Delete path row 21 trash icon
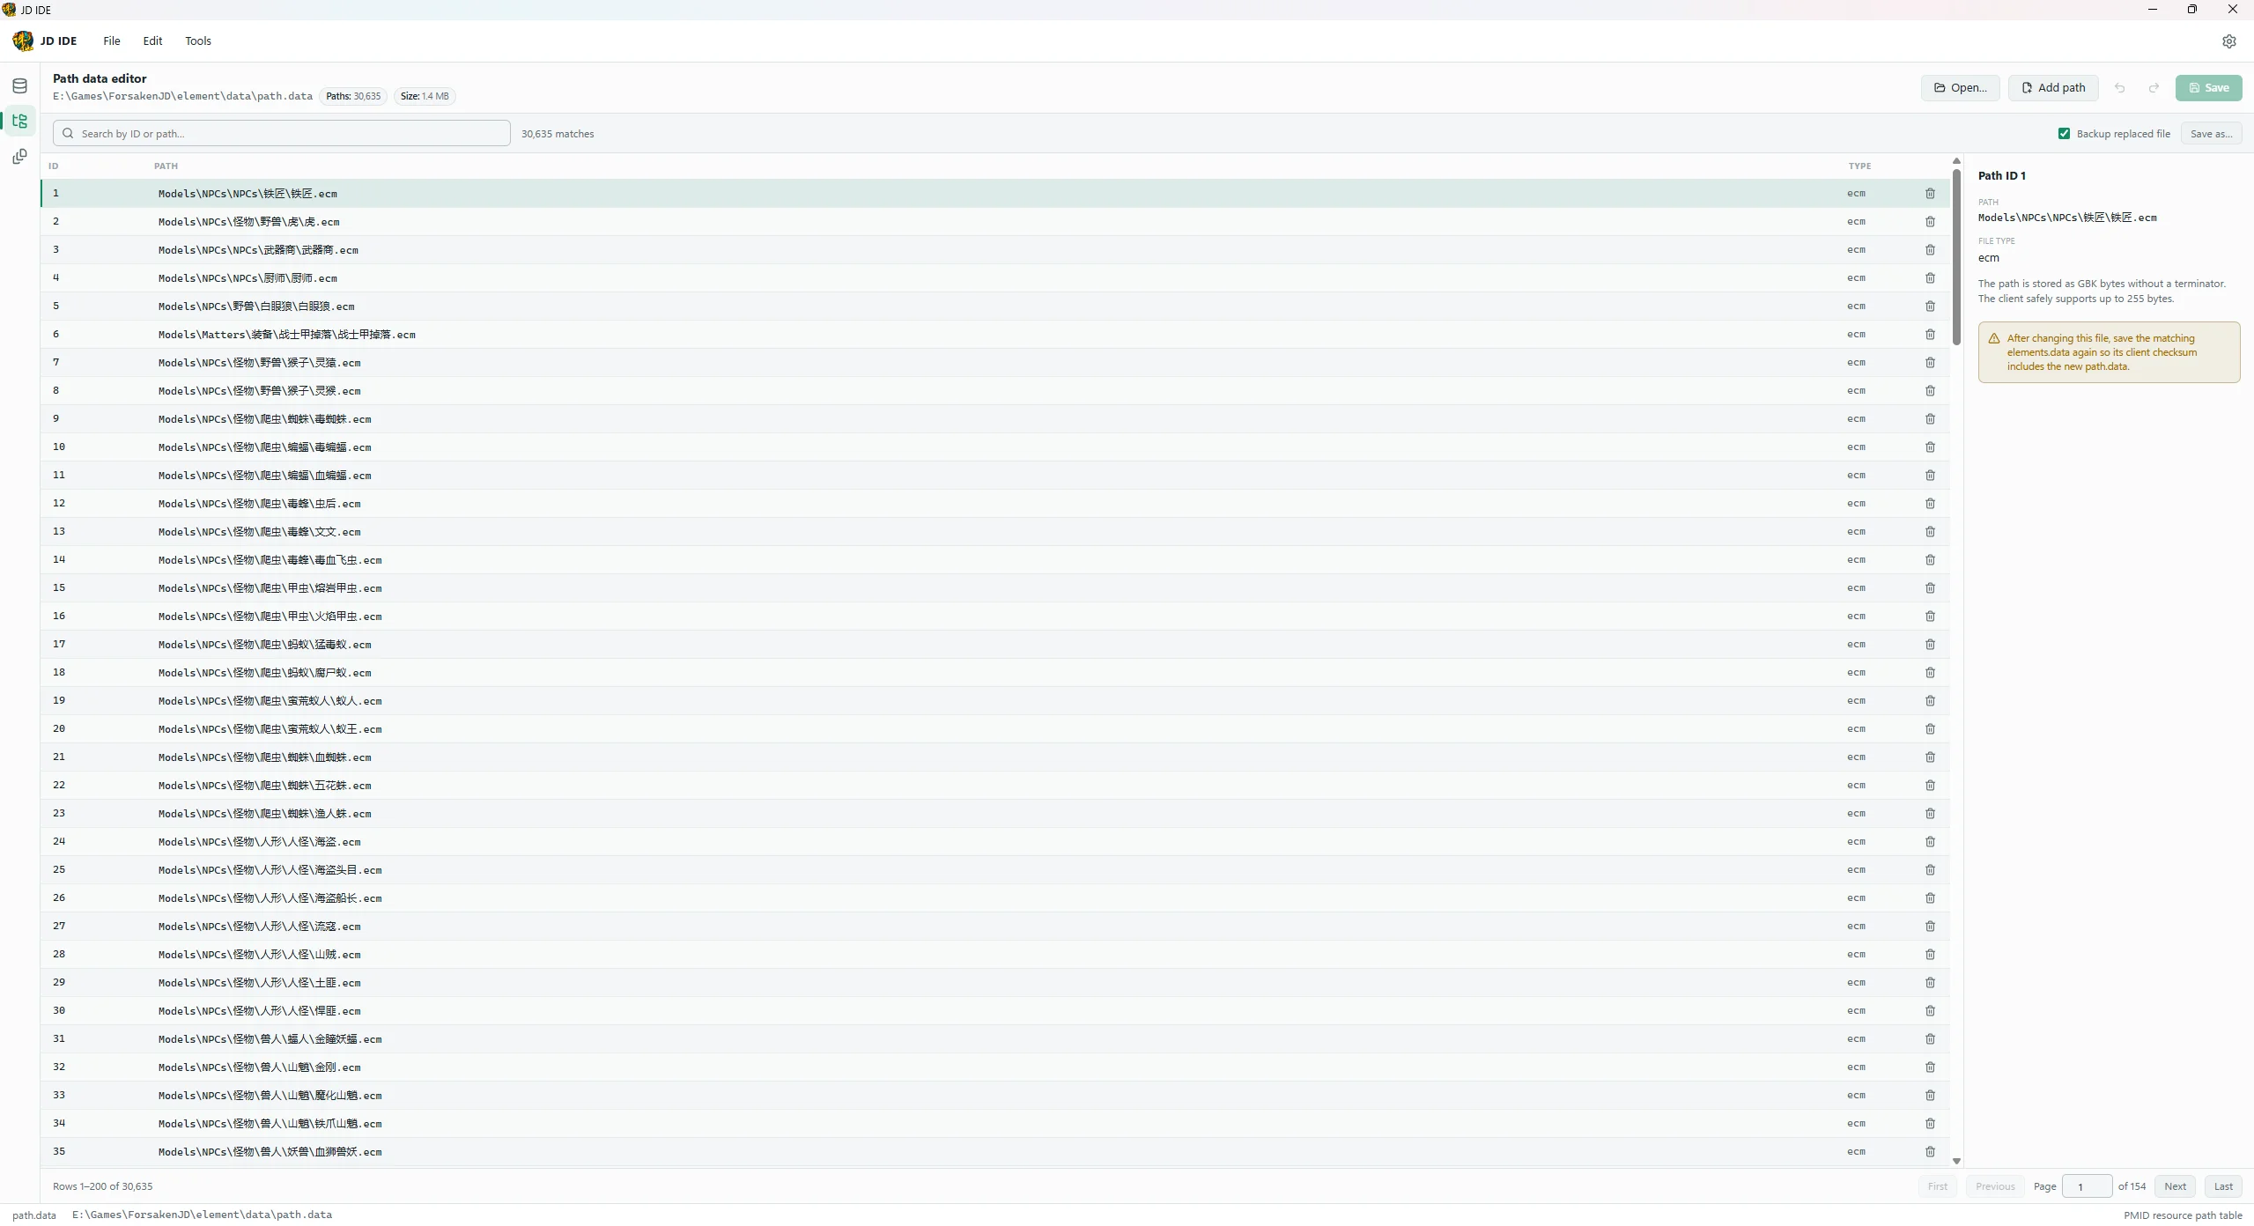Viewport: 2254px width, 1226px height. [1930, 757]
